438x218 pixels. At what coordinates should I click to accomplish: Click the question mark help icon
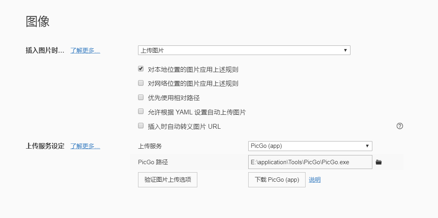tap(400, 126)
